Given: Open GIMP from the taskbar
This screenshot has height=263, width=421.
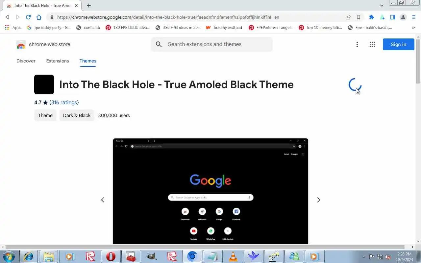Looking at the screenshot, I should (x=151, y=256).
